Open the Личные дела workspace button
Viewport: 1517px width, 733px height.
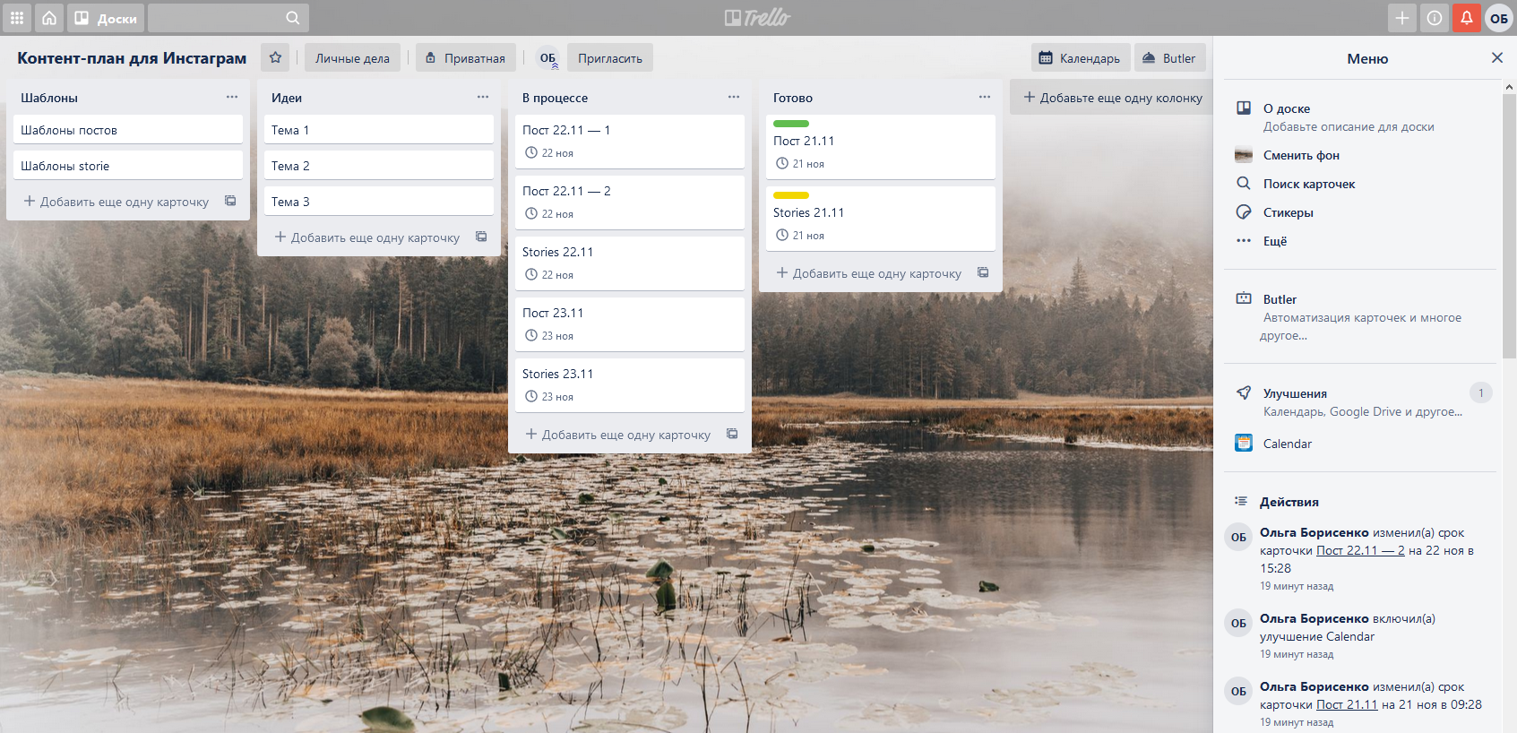pos(352,58)
